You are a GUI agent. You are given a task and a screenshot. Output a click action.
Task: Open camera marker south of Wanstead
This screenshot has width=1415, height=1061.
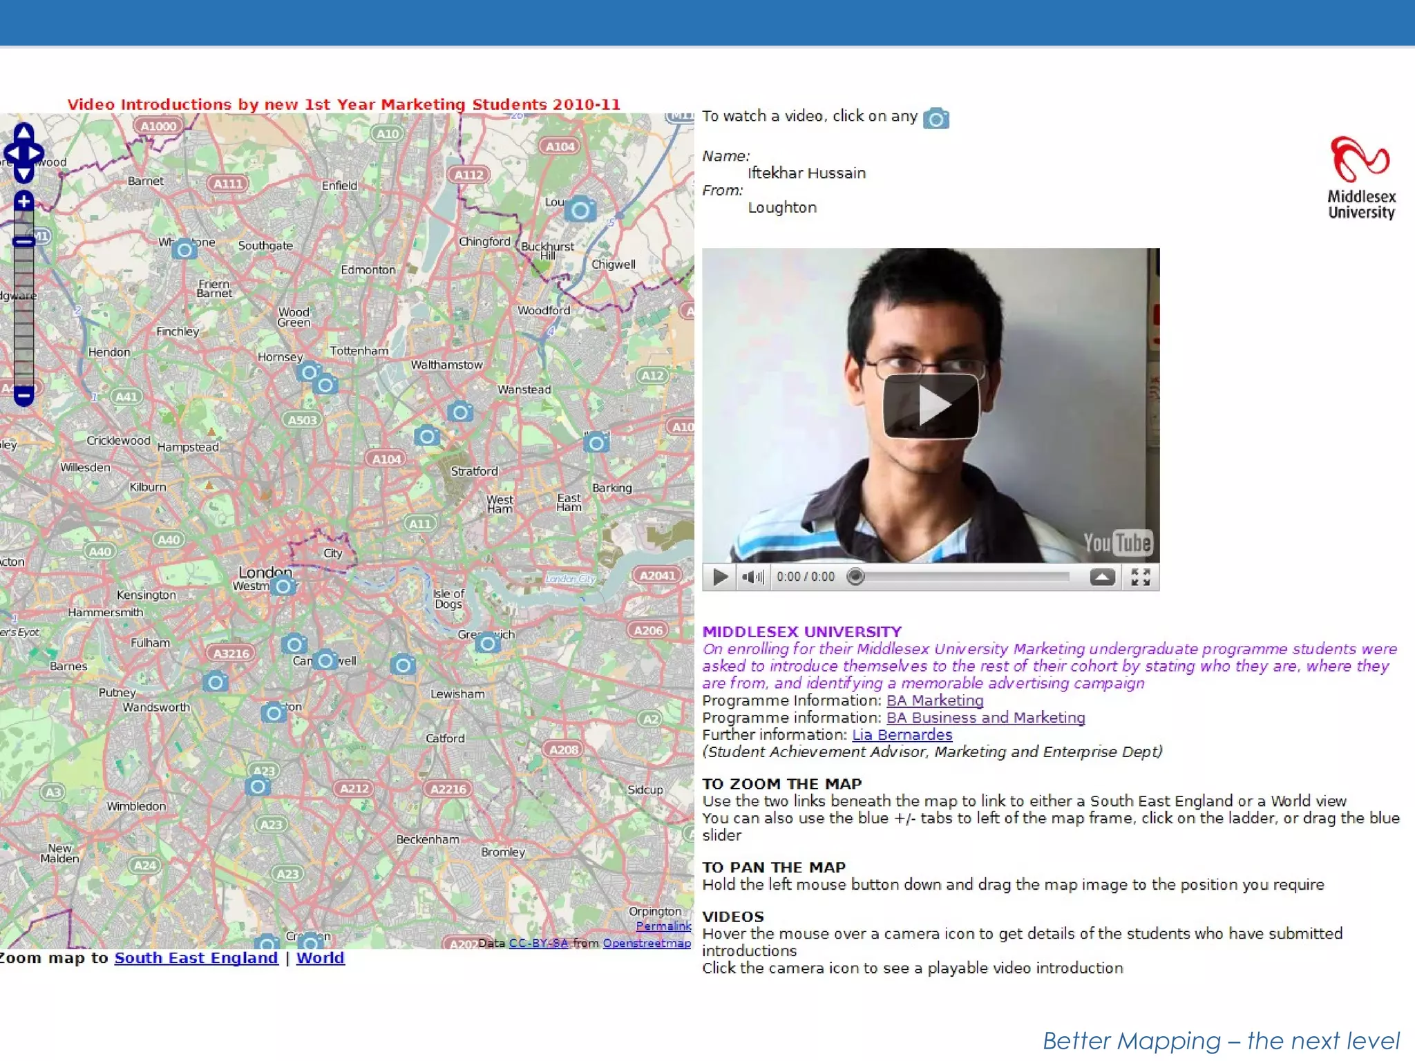(460, 412)
